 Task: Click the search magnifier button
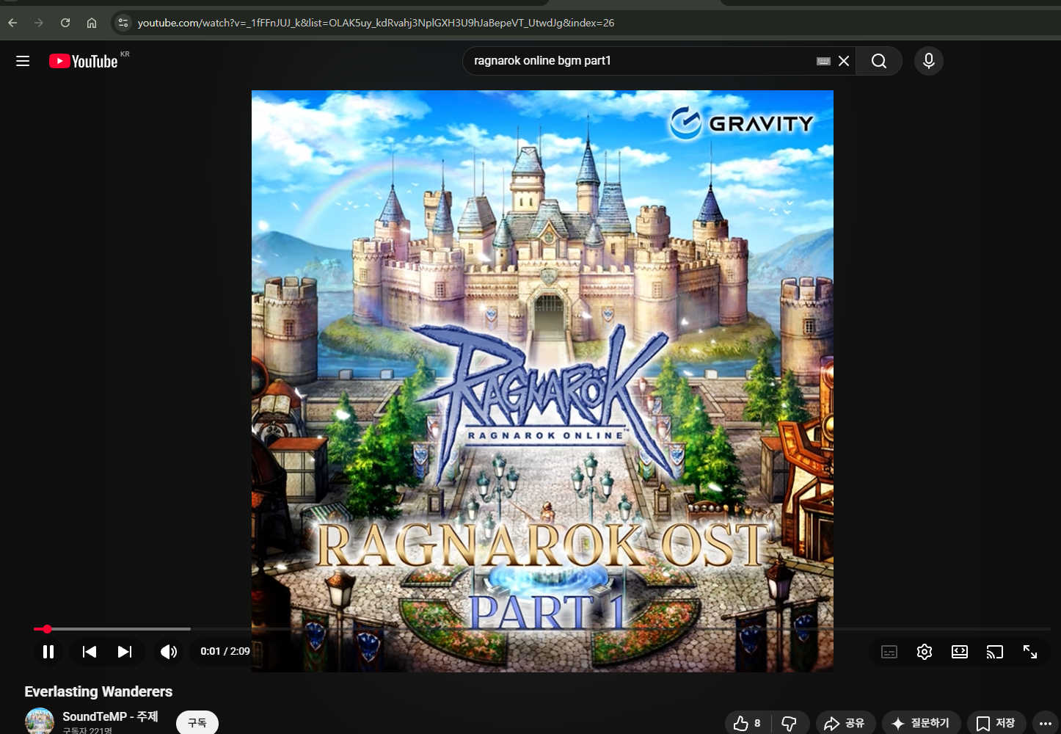pyautogui.click(x=879, y=61)
